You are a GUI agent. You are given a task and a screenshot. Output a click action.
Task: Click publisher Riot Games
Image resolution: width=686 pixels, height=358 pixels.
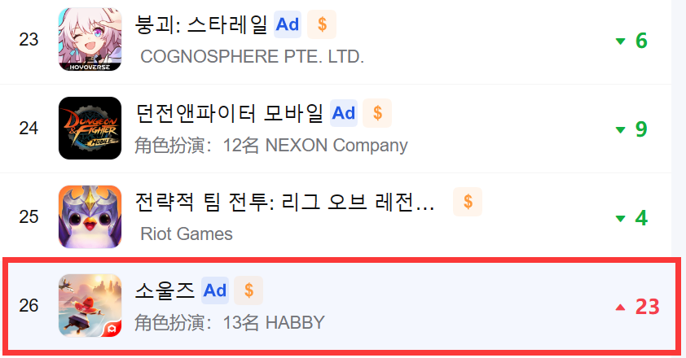(x=187, y=234)
